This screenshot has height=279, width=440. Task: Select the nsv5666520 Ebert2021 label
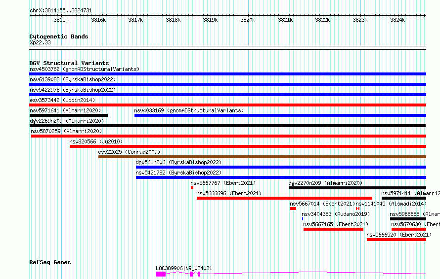click(399, 235)
